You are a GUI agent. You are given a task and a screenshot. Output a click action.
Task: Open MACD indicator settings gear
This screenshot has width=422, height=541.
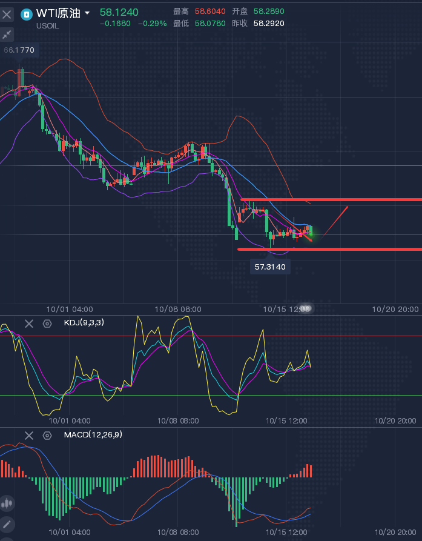point(47,435)
